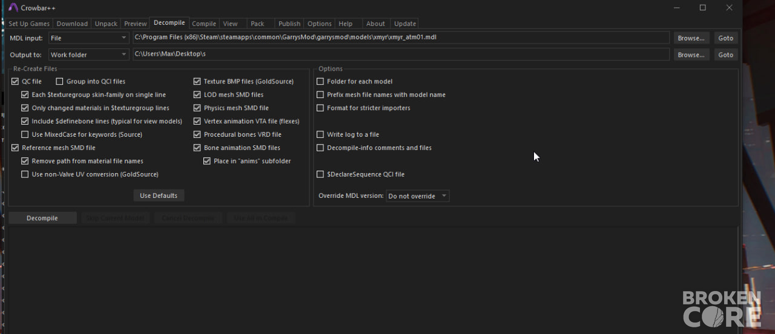Enable Prefix mesh file names option
Screen dimensions: 775x334
[320, 94]
